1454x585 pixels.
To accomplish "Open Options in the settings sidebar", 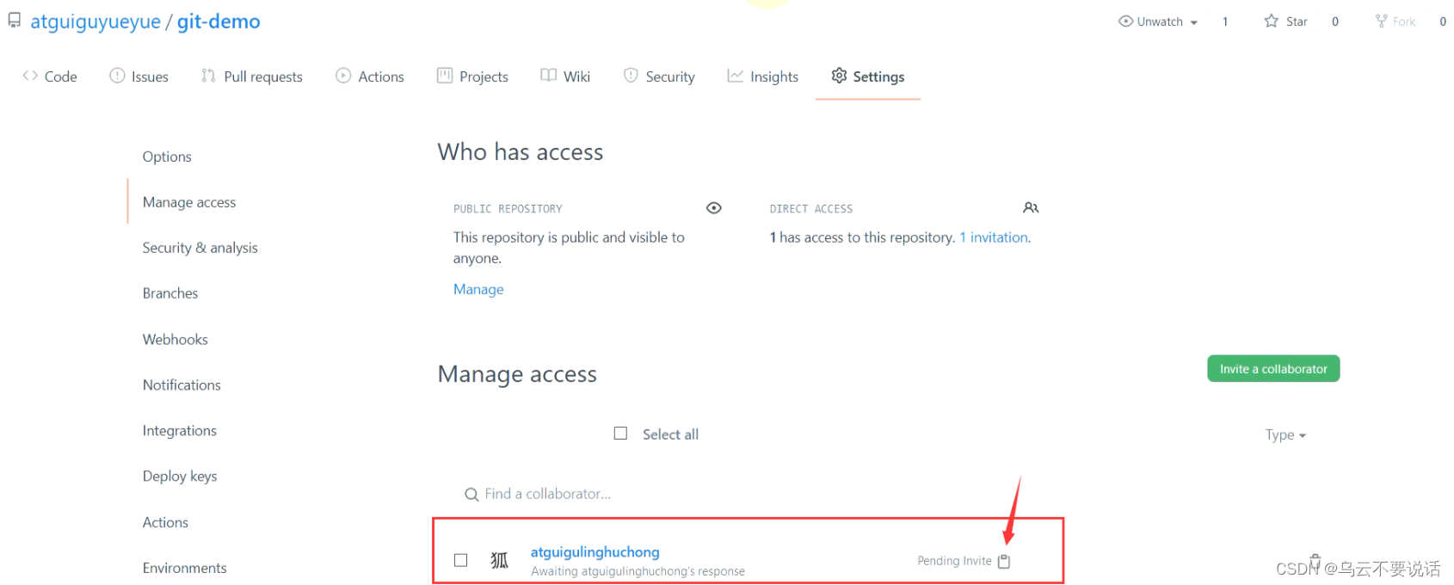I will pos(167,157).
